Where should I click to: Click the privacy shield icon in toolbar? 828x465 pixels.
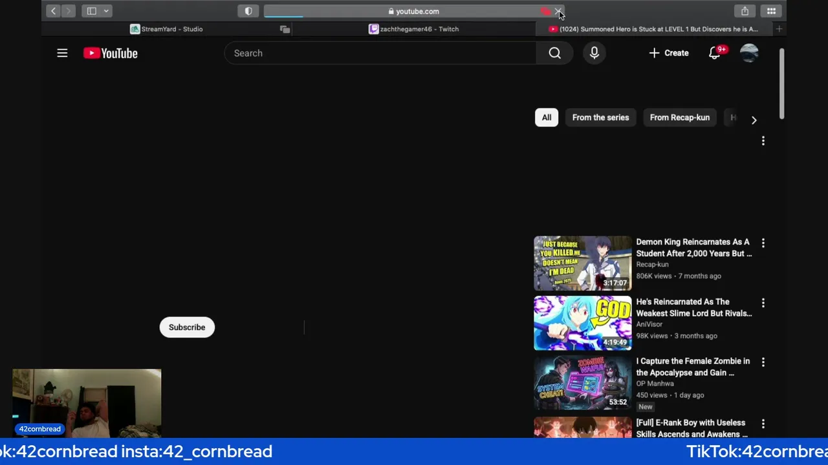(248, 11)
